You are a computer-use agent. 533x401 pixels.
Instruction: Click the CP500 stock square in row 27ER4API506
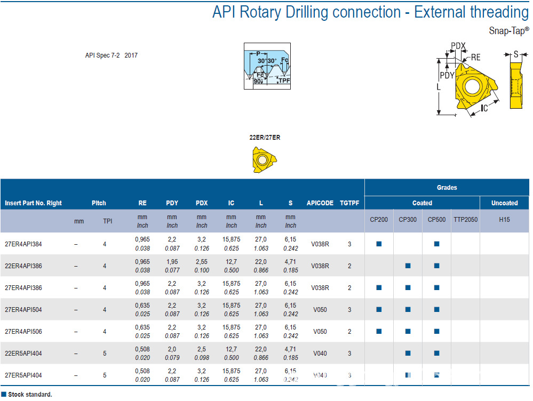point(437,331)
